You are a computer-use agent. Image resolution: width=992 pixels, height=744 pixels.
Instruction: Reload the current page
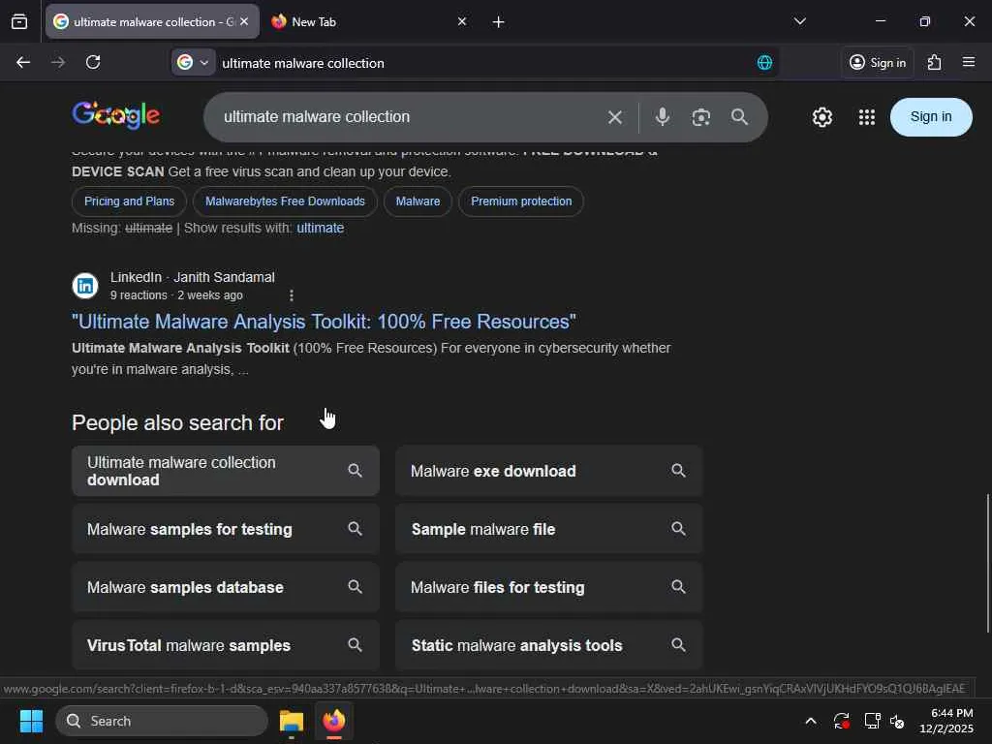(93, 62)
